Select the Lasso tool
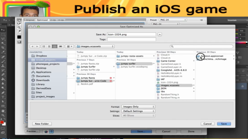The height and width of the screenshot is (139, 248). [3, 39]
